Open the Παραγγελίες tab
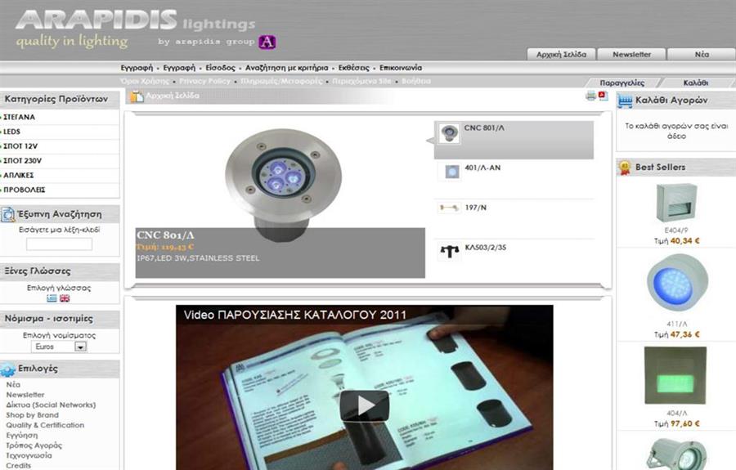The image size is (736, 470). tap(622, 83)
